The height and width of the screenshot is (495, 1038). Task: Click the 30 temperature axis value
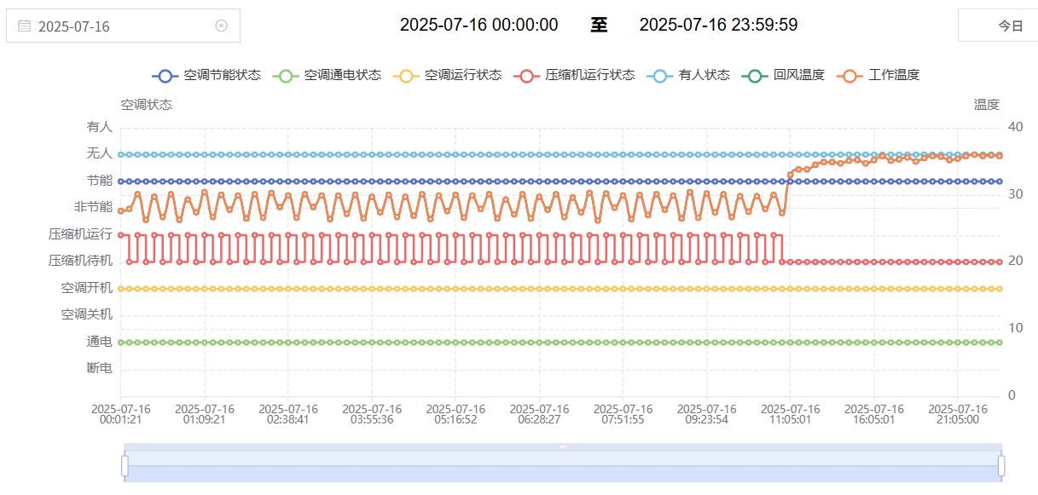1015,194
